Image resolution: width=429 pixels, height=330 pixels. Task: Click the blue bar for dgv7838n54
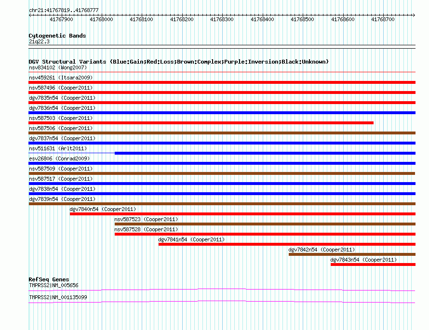click(222, 194)
